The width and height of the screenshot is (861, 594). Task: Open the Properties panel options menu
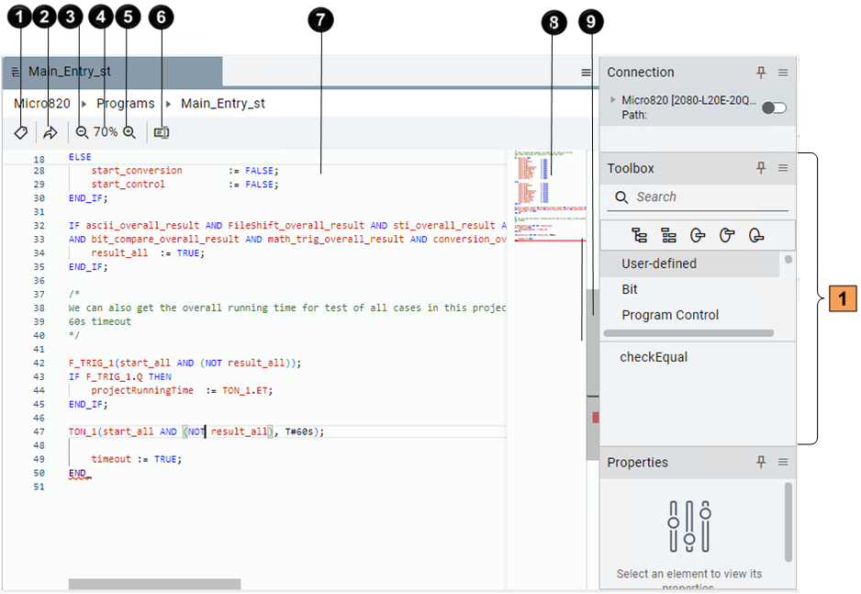[x=783, y=462]
